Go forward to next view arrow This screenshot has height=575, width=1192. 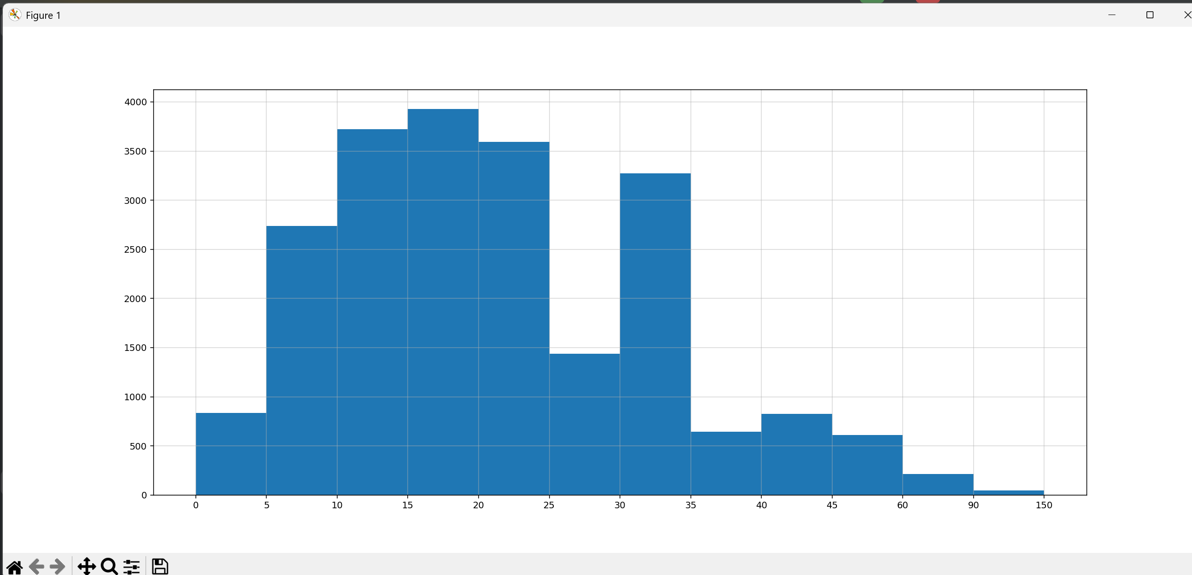point(57,567)
